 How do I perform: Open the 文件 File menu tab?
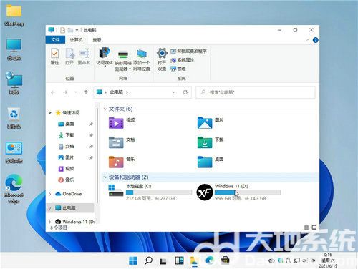click(x=55, y=39)
